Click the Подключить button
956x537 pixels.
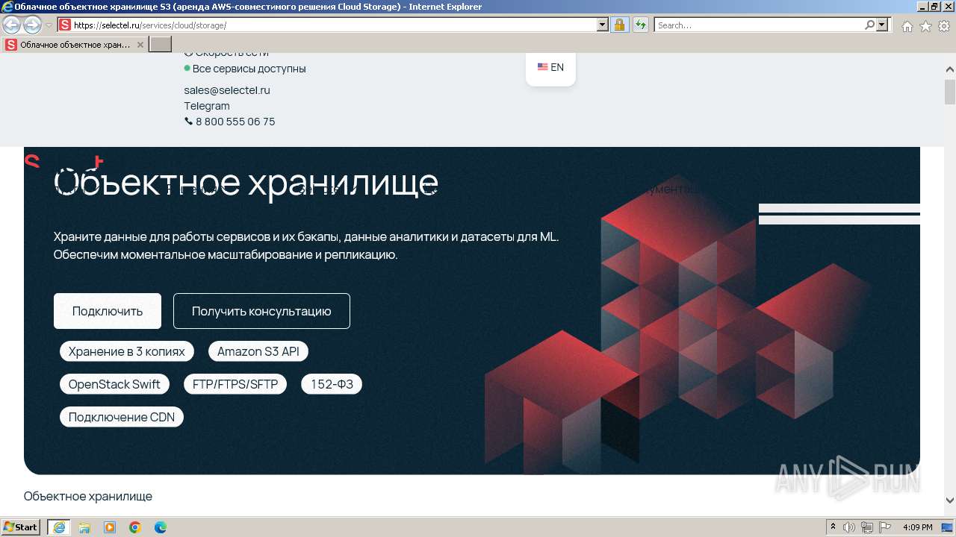[108, 311]
